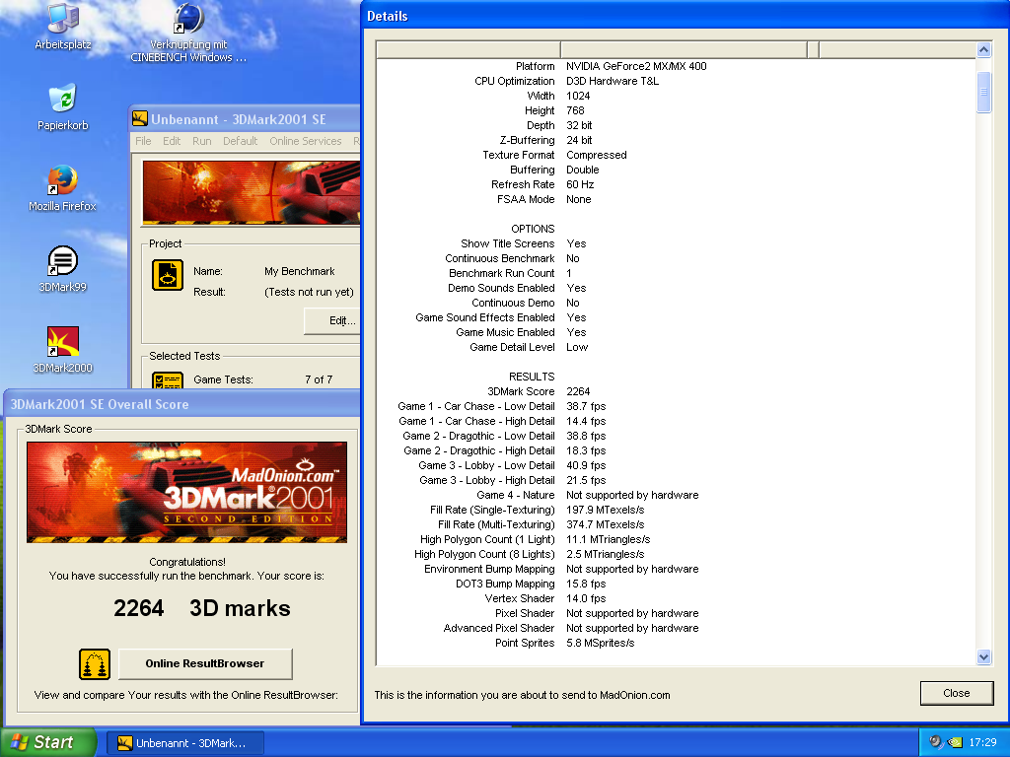Viewport: 1010px width, 757px height.
Task: Select the Platform NVIDIA GeForce2 MX/MX 400 value
Action: coord(636,66)
